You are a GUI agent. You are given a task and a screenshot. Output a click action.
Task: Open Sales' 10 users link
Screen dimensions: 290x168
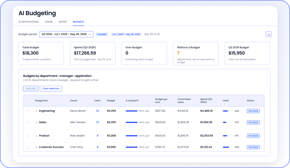pyautogui.click(x=97, y=122)
